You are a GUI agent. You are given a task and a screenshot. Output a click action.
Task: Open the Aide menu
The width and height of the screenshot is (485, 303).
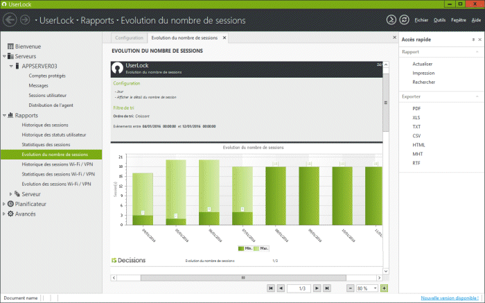(x=476, y=20)
